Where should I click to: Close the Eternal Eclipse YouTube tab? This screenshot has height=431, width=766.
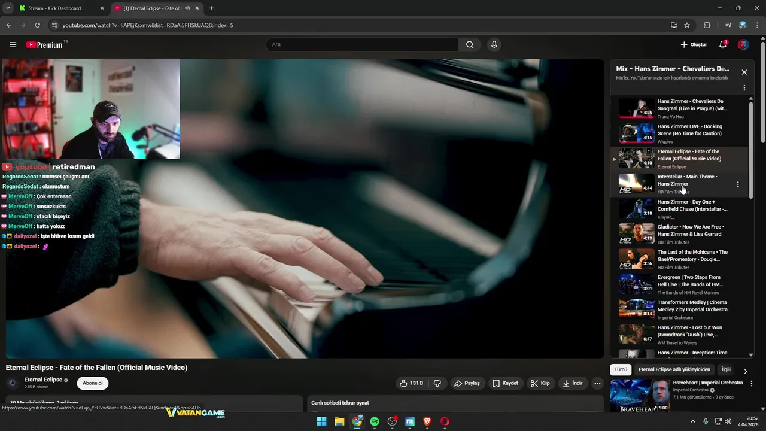click(x=197, y=8)
